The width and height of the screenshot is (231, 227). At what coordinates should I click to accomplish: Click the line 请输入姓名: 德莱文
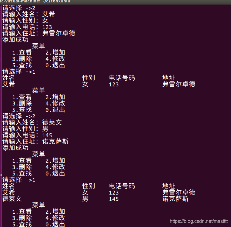pos(32,122)
